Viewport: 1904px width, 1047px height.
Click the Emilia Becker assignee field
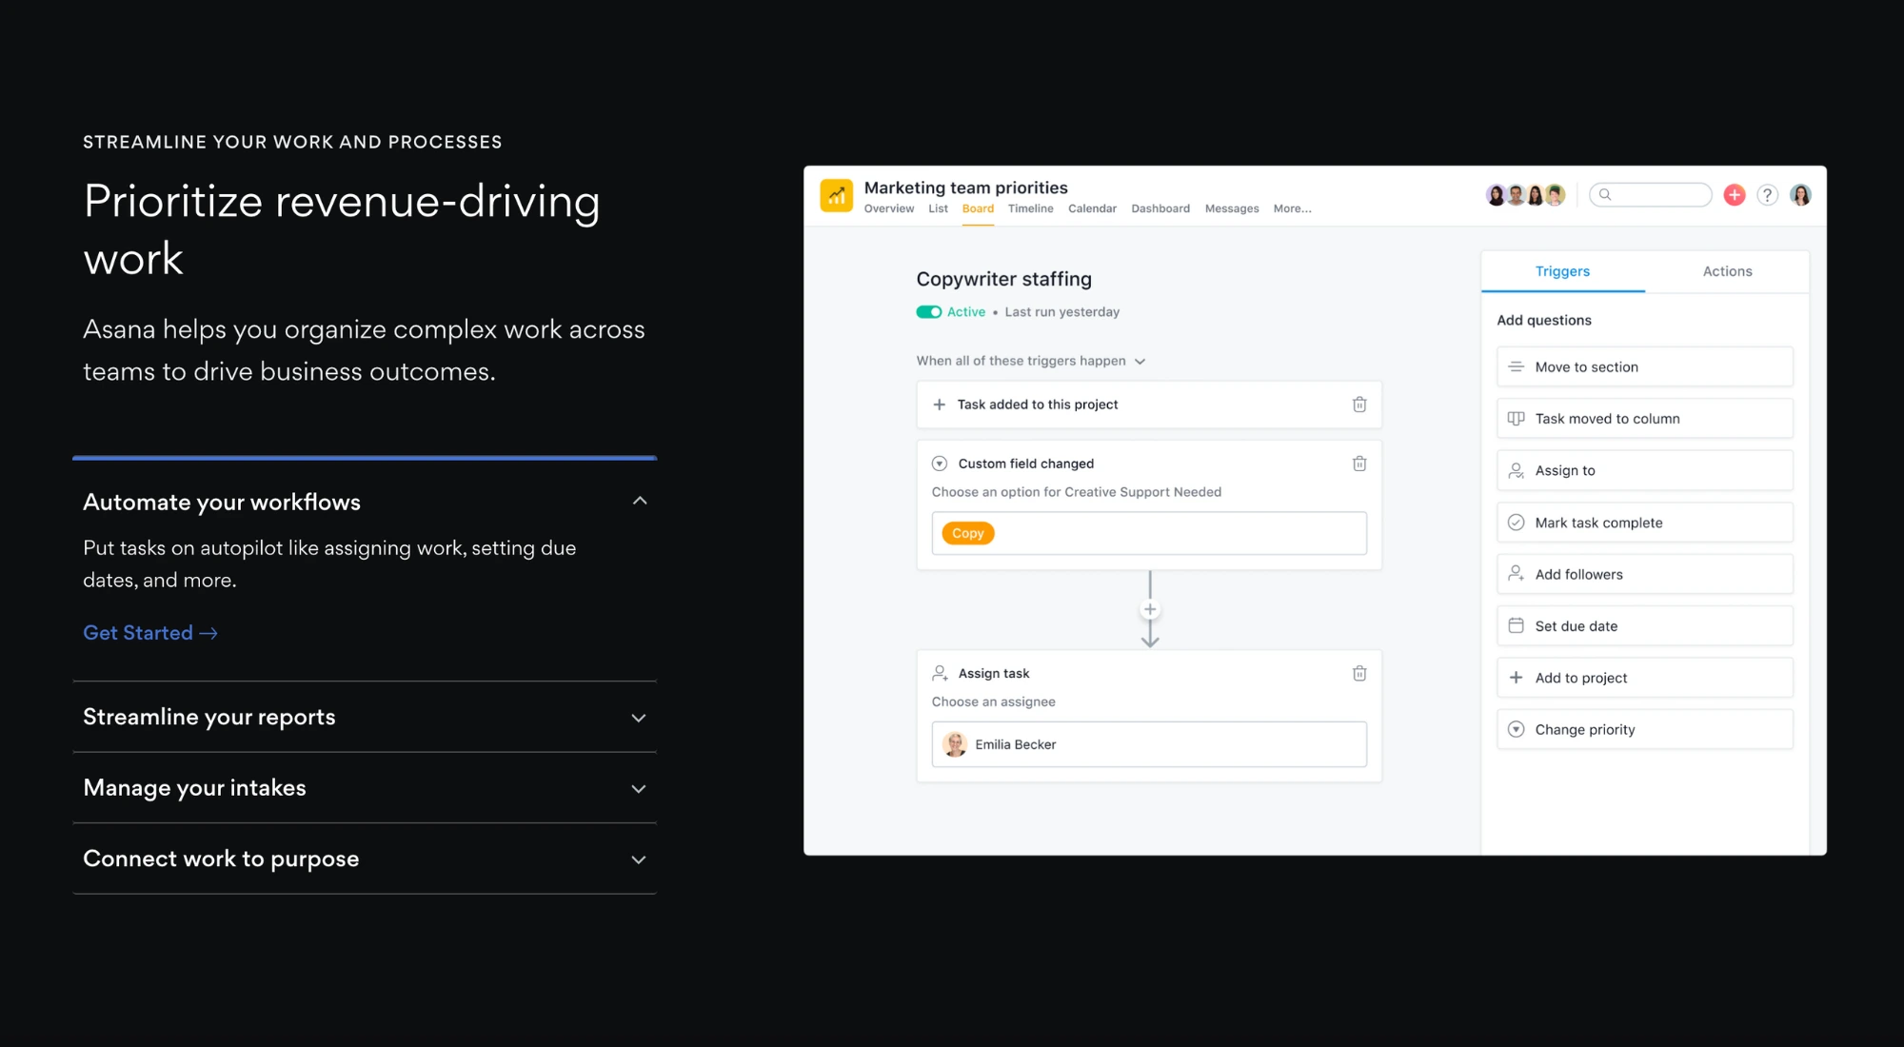1148,744
